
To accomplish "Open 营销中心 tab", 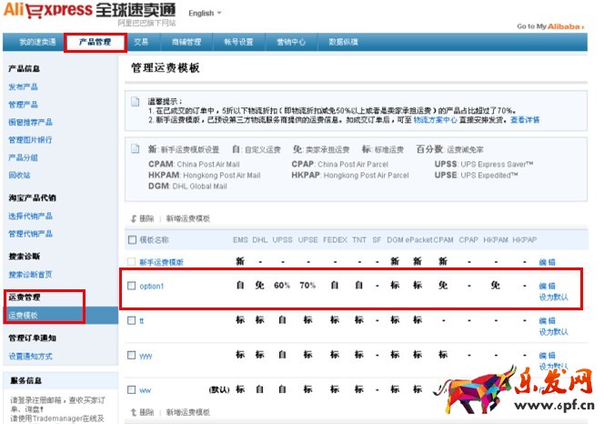I will pos(291,42).
